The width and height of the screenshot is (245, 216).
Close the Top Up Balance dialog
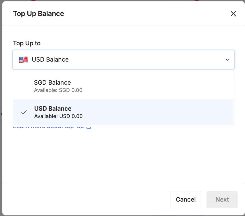[233, 14]
